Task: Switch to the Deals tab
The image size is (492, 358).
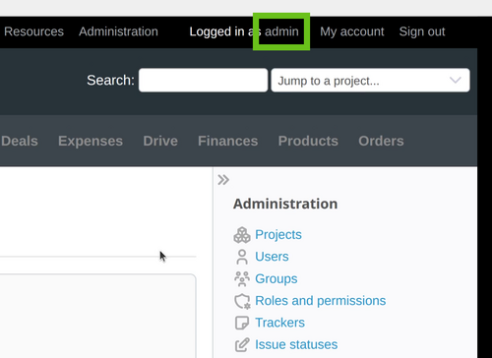Action: [x=20, y=141]
